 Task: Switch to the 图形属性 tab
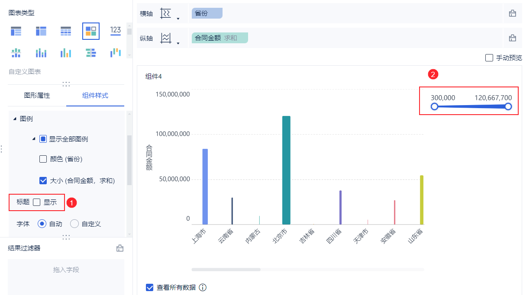click(x=37, y=96)
